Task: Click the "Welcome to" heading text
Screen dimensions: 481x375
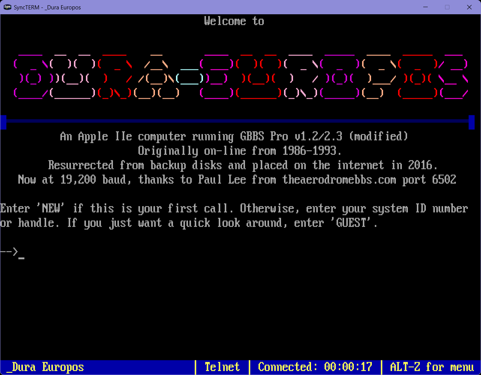Action: click(x=234, y=21)
